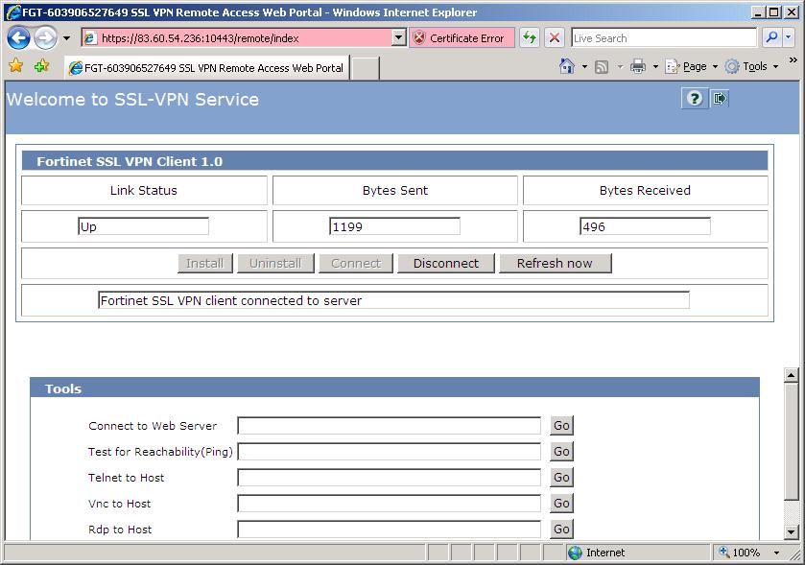This screenshot has width=805, height=565.
Task: Expand the address bar URL dropdown
Action: click(399, 38)
